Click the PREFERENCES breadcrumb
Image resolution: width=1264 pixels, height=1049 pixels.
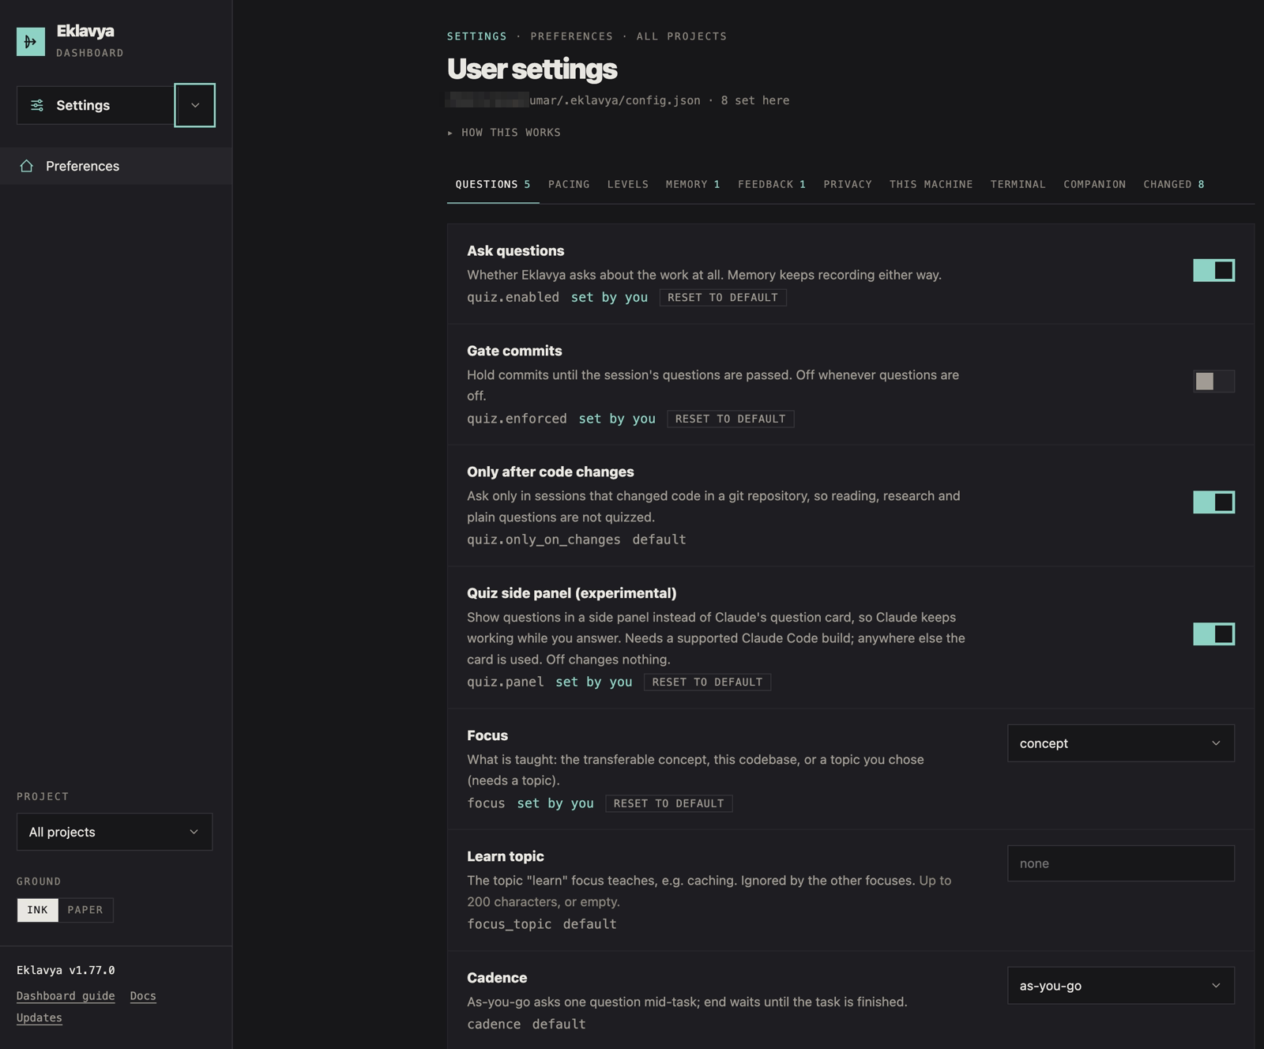pyautogui.click(x=572, y=36)
